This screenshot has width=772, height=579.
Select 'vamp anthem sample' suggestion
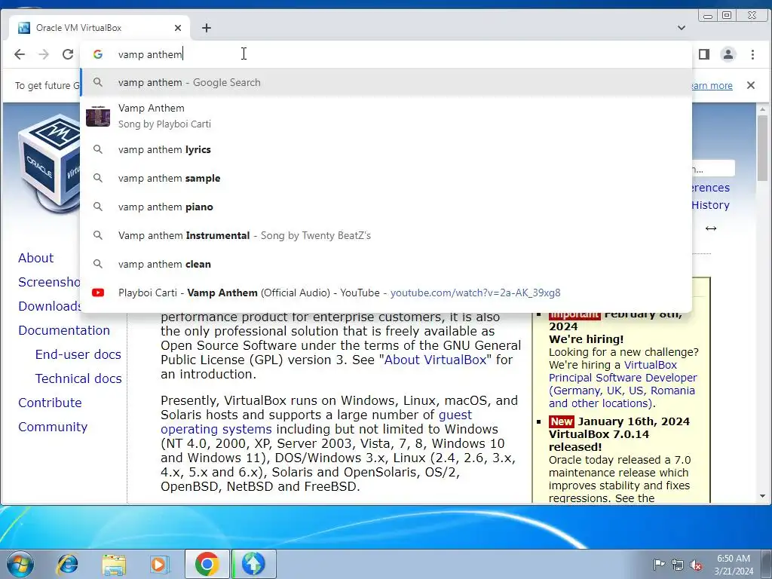pyautogui.click(x=386, y=178)
